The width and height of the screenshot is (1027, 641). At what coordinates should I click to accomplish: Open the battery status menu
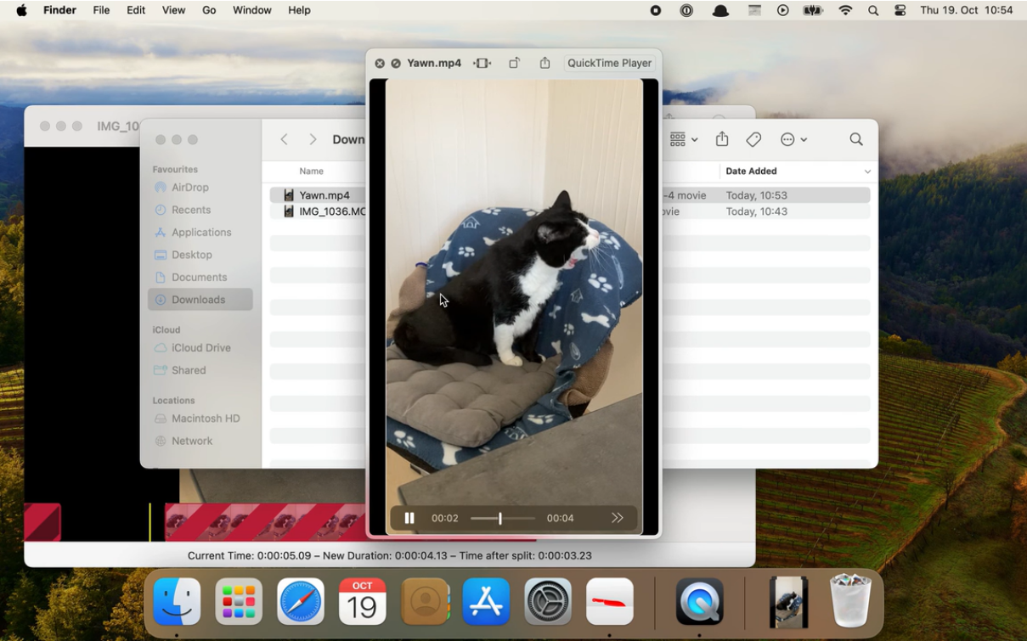(813, 10)
